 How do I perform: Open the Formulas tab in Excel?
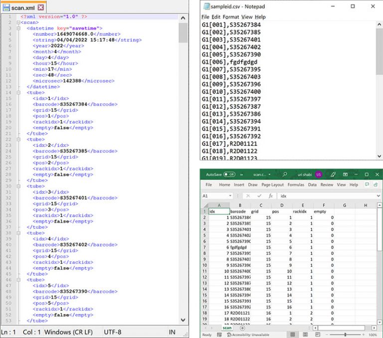pyautogui.click(x=296, y=184)
